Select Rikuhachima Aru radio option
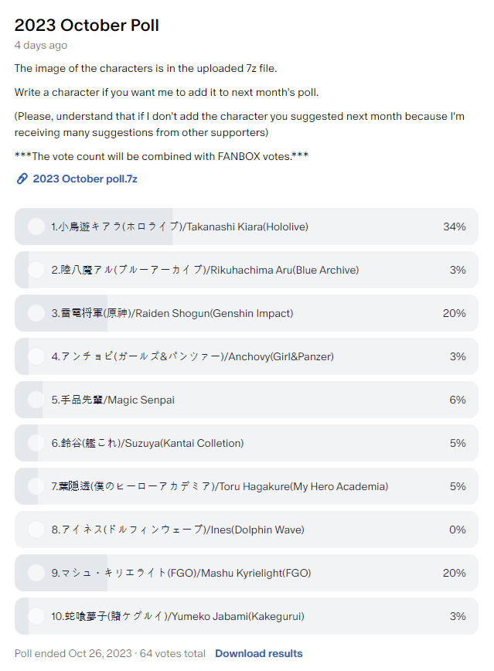Image resolution: width=494 pixels, height=671 pixels. coord(36,270)
